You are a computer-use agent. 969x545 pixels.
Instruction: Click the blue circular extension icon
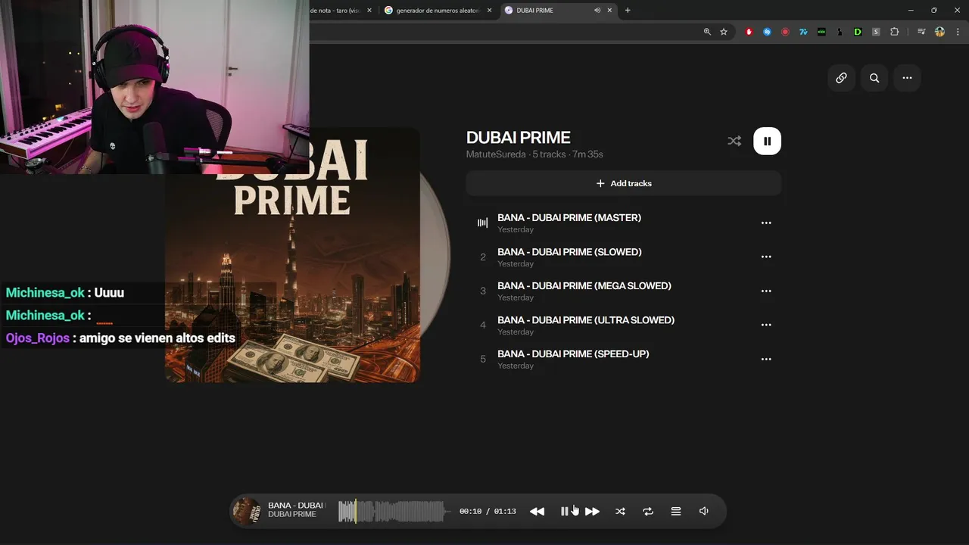coord(767,32)
